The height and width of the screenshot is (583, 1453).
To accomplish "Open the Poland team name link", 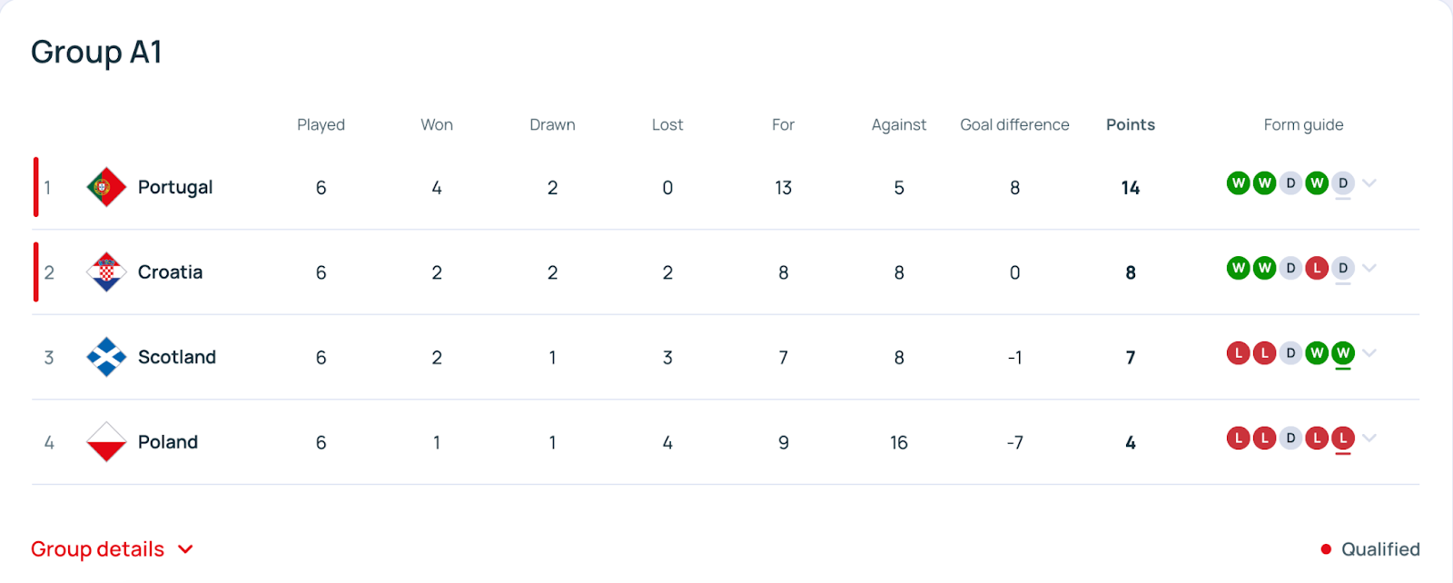I will pos(168,442).
